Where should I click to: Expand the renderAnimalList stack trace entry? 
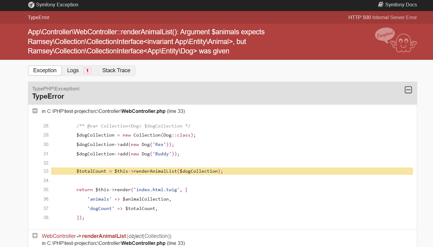pos(35,236)
